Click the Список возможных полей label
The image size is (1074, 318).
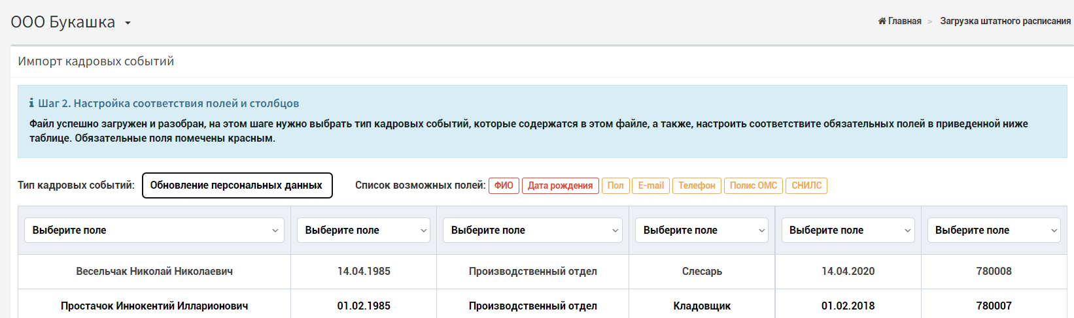(x=420, y=185)
